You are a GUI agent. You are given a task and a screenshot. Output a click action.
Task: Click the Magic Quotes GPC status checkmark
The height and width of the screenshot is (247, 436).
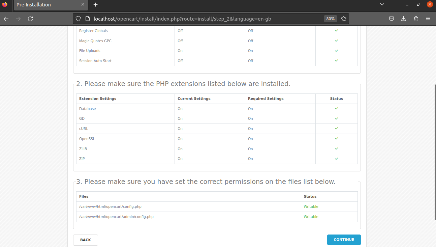[x=336, y=40]
